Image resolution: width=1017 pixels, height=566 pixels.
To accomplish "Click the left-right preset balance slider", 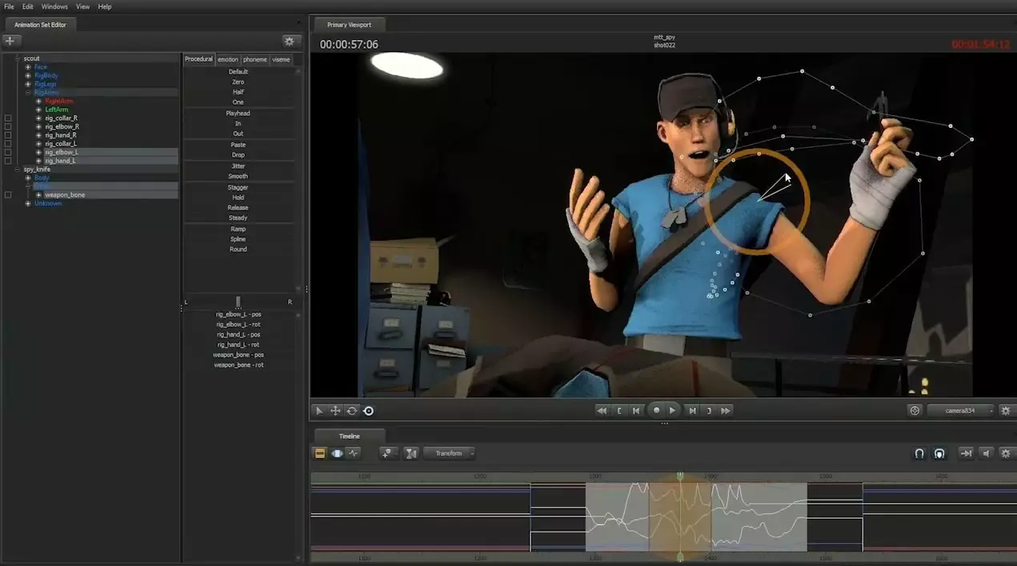I will pos(238,301).
